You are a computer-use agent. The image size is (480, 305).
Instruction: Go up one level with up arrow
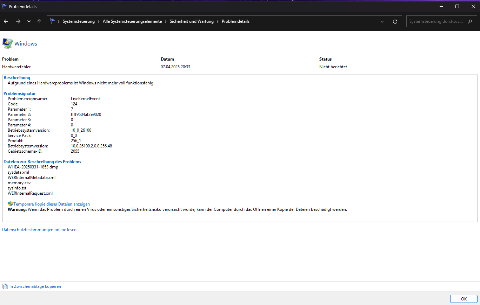(x=39, y=21)
